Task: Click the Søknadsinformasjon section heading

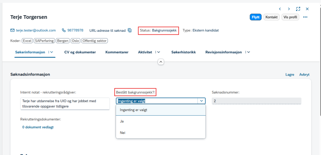Action: (x=30, y=75)
